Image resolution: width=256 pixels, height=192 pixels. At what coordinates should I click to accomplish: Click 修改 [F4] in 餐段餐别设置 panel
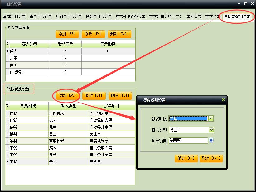coord(94,95)
